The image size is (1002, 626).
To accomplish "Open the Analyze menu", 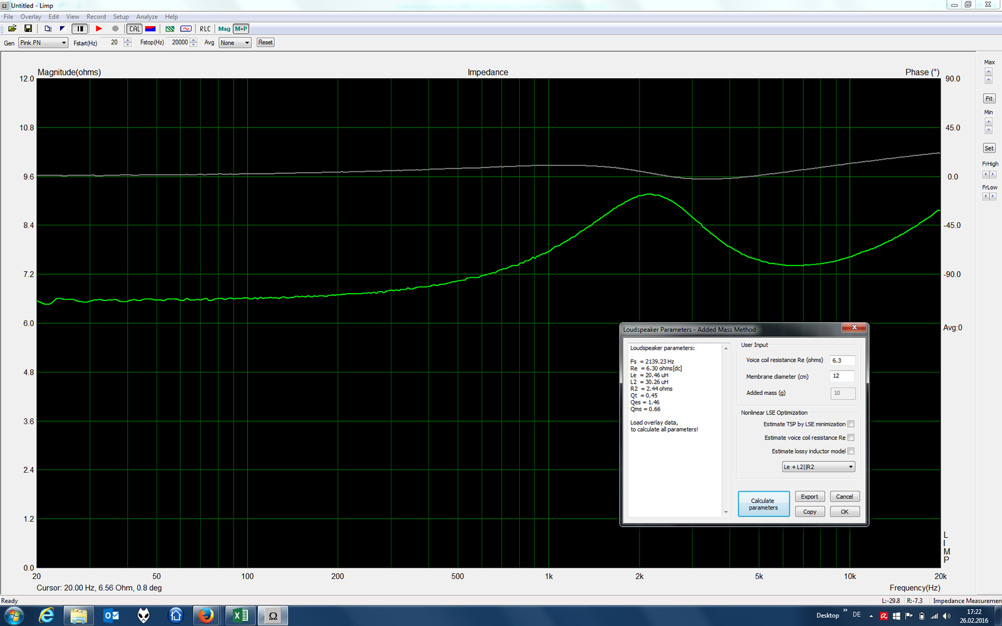I will pyautogui.click(x=147, y=17).
